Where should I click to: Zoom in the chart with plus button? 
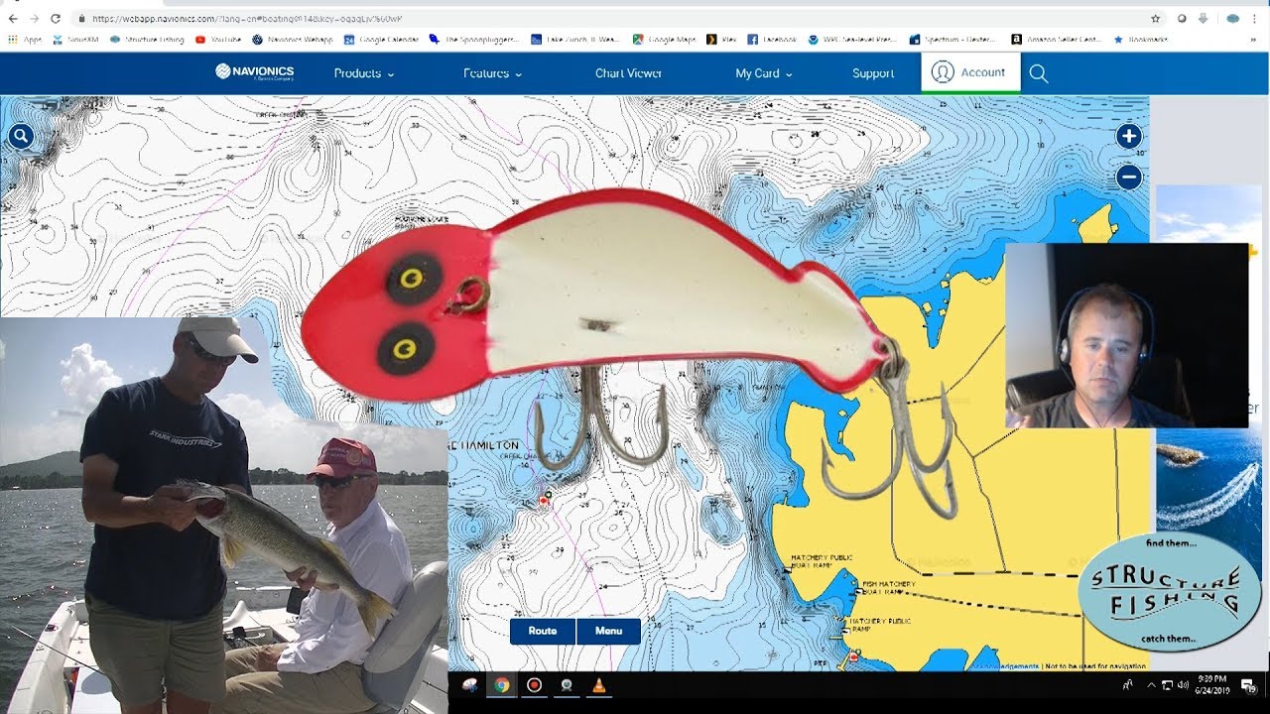[x=1128, y=137]
